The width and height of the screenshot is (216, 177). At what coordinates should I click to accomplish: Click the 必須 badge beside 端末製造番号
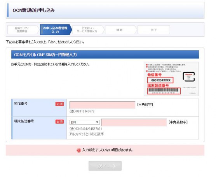[x=60, y=122]
